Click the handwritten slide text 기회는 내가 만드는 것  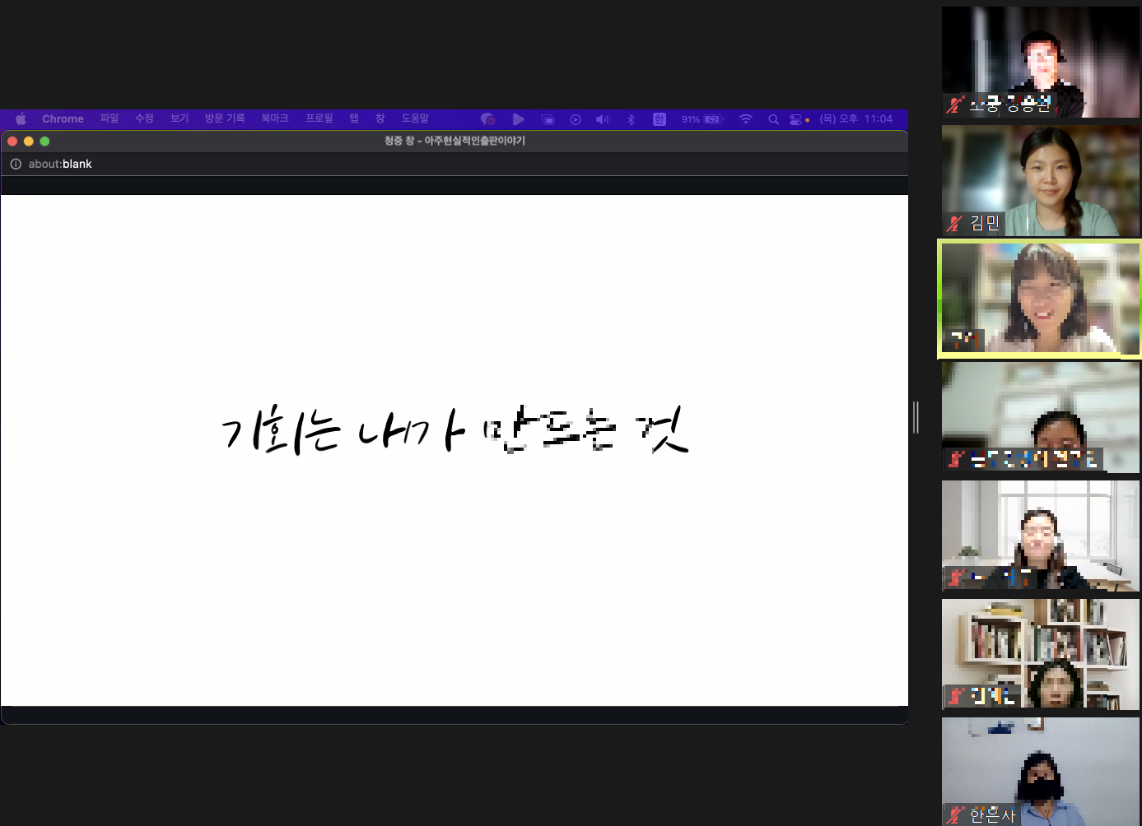(x=454, y=429)
